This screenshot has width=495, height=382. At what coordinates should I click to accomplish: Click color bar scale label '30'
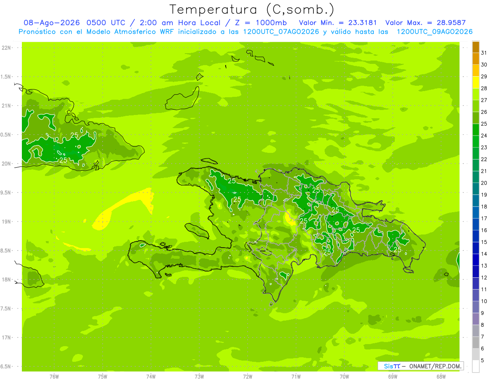(484, 65)
